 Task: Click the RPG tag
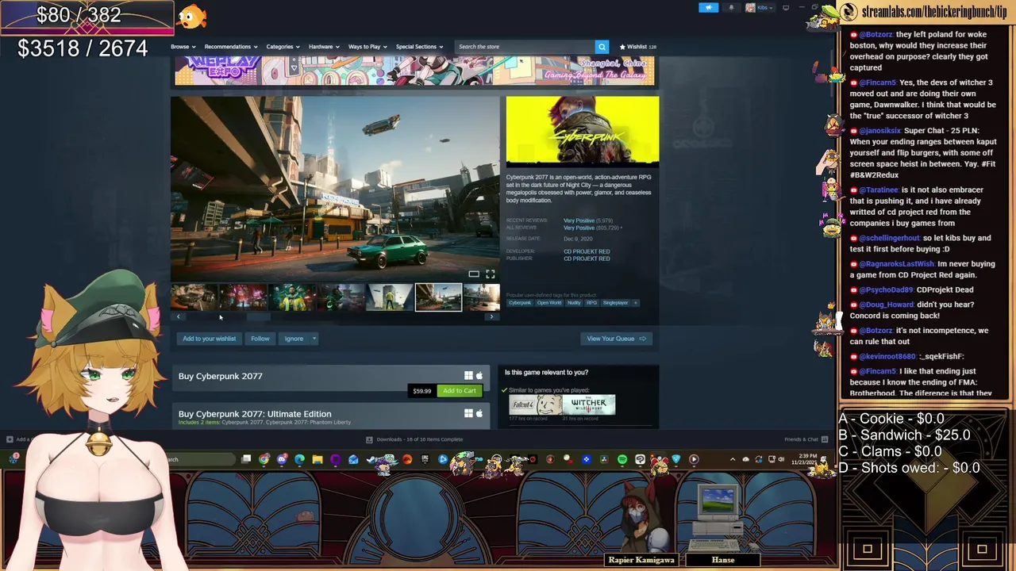[x=591, y=302]
